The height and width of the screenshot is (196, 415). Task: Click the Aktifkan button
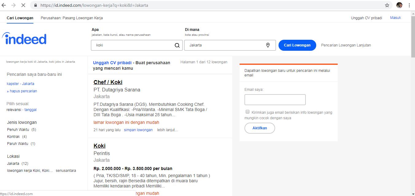point(259,128)
